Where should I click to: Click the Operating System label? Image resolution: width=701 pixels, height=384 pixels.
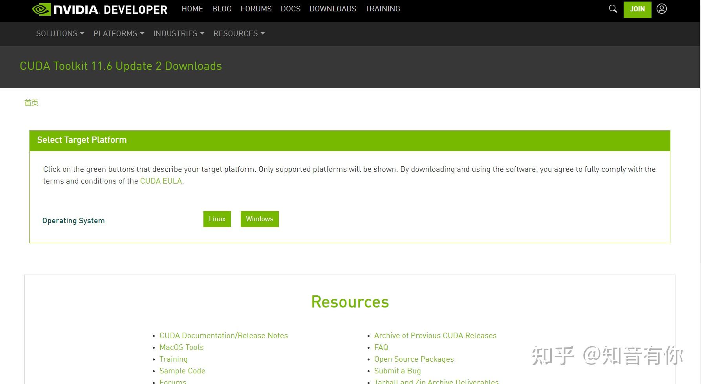[x=73, y=220]
